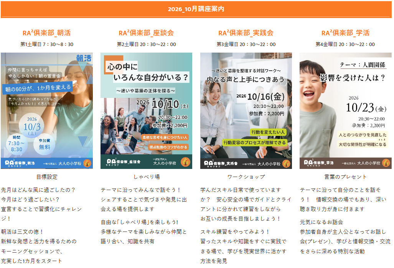This screenshot has height=268, width=394.
Task: Select the schedule text 第4金曜日 20：30～22：00
Action: click(x=345, y=45)
